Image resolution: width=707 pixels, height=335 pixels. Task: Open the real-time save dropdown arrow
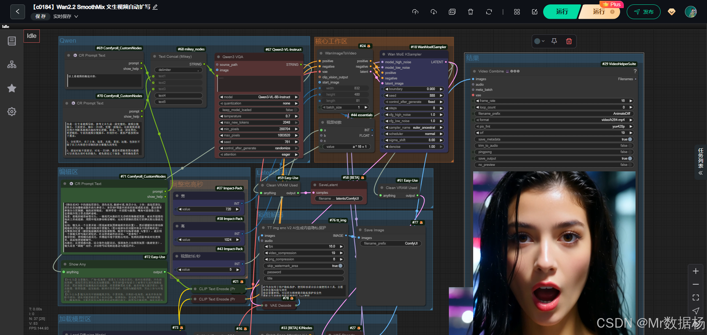(76, 17)
